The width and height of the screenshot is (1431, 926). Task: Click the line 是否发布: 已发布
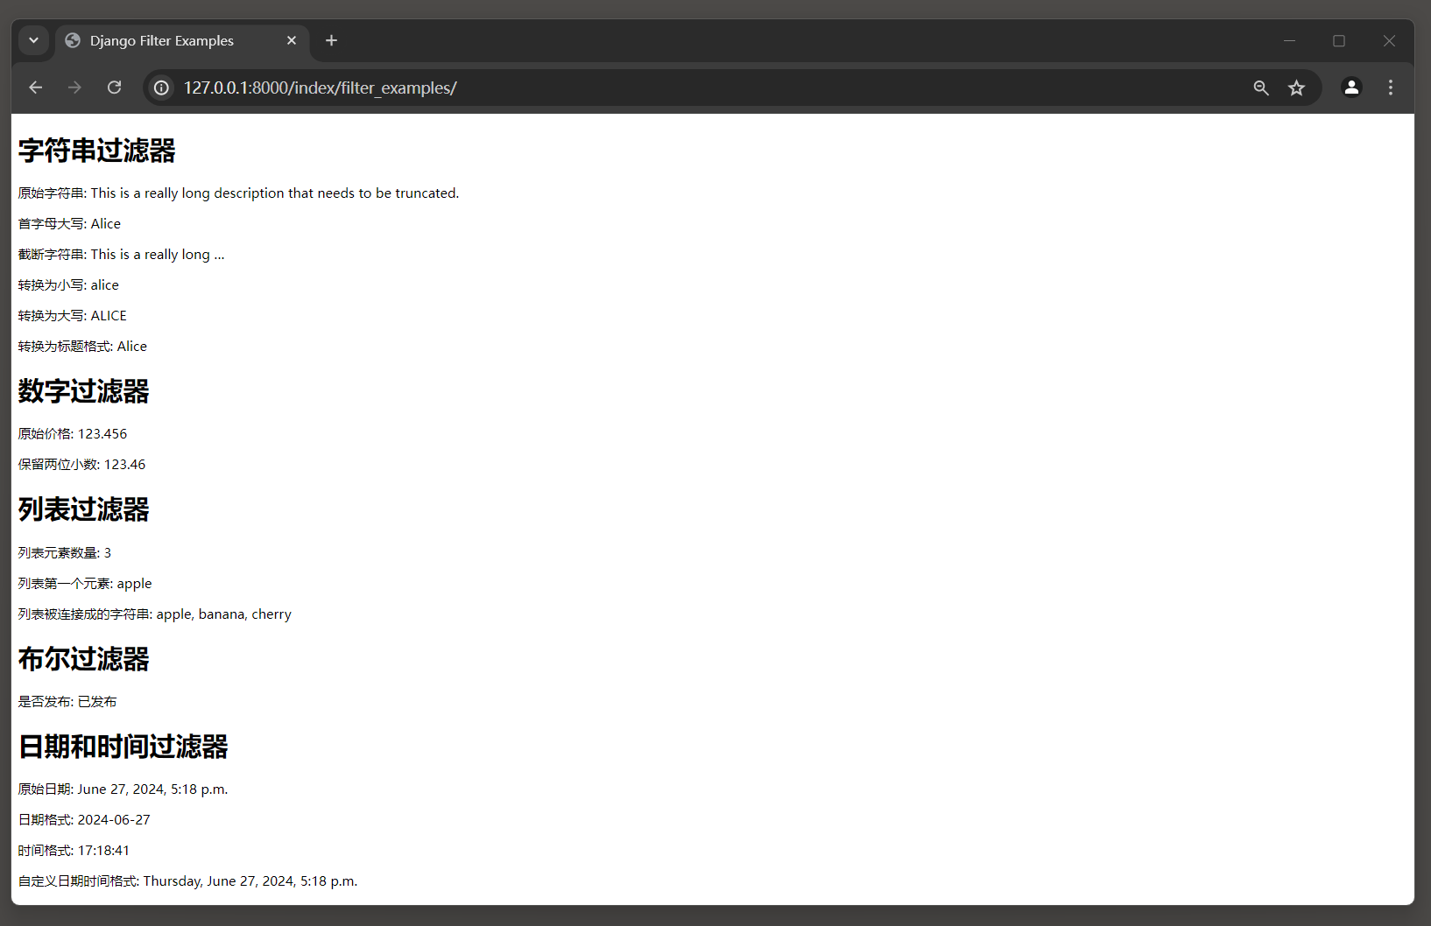point(67,702)
